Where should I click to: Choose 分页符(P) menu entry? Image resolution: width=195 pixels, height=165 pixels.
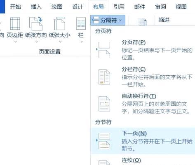point(143,50)
